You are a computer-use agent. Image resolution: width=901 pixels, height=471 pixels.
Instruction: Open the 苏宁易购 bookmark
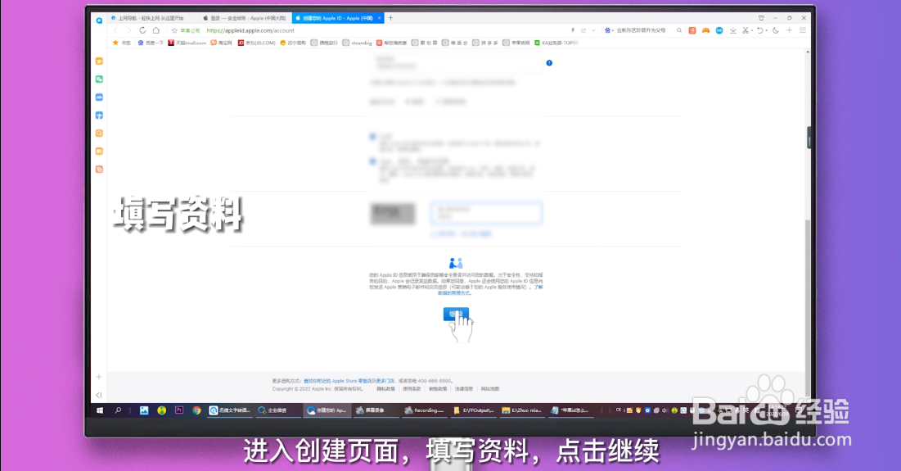tap(293, 43)
